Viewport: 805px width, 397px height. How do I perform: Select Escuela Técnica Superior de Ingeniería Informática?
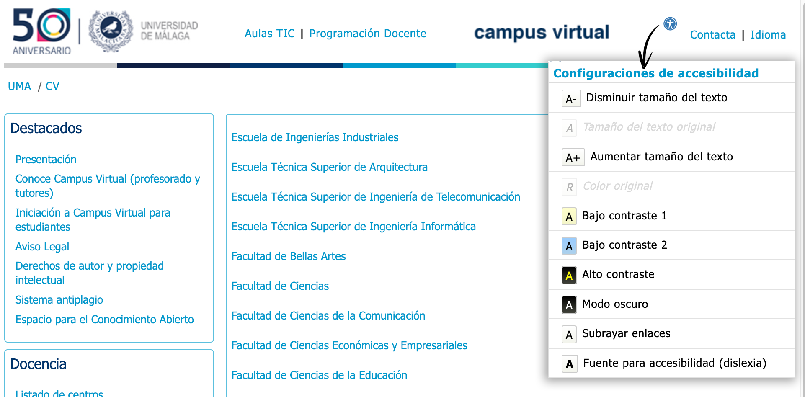coord(353,227)
